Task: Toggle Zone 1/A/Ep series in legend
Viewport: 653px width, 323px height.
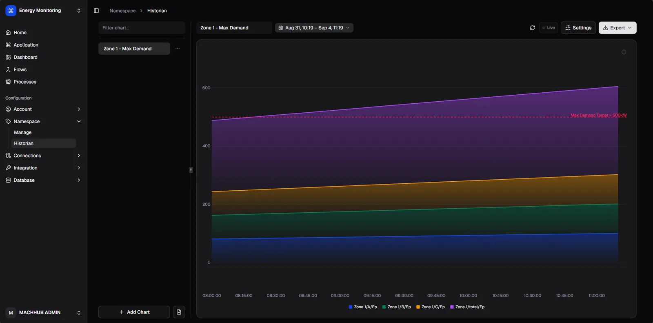Action: (363, 307)
